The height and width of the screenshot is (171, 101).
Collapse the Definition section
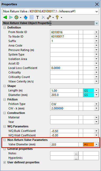click(x=4, y=27)
